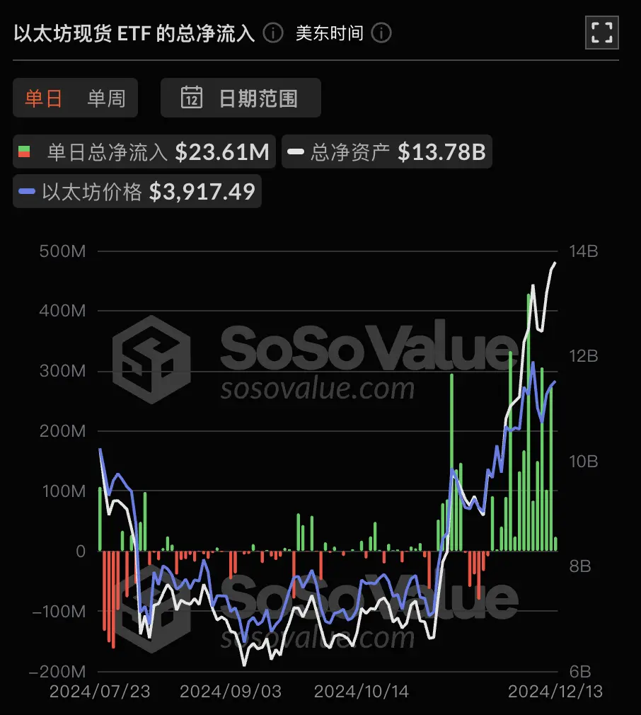Screen dimensions: 641x715
Task: Click the info icon next to 美东时间
Action: [380, 33]
